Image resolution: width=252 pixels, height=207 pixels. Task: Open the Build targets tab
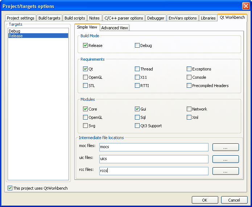tap(49, 18)
